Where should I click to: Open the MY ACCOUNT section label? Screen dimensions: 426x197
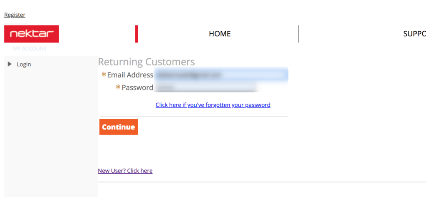[30, 49]
